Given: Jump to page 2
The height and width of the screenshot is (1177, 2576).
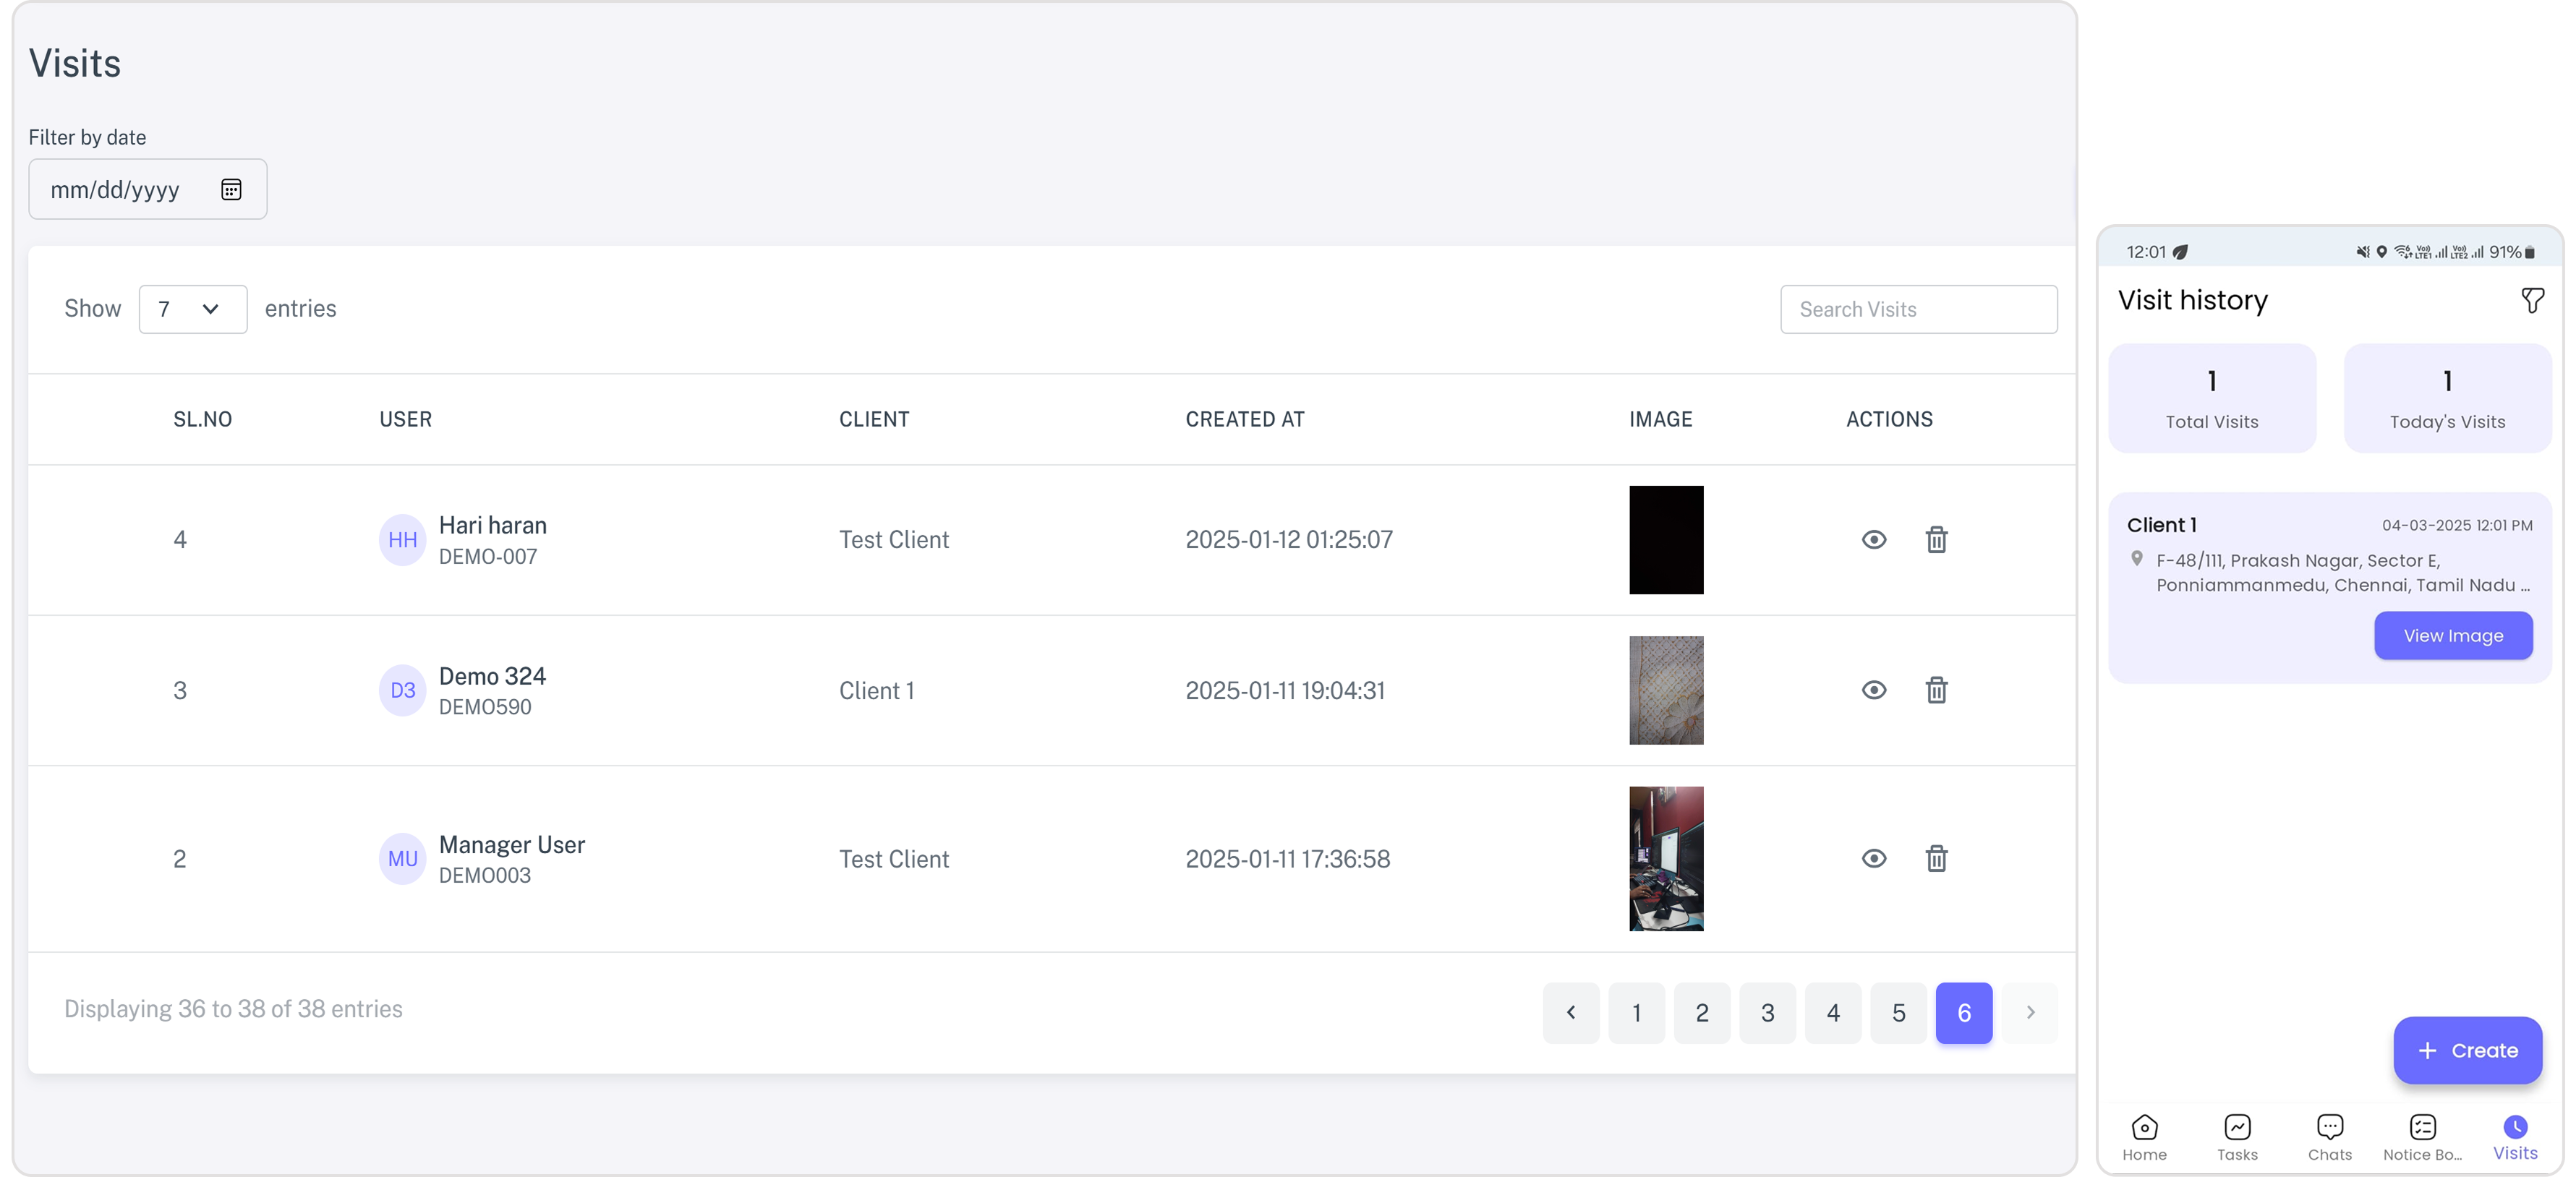Looking at the screenshot, I should pos(1702,1013).
